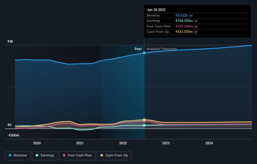The height and width of the screenshot is (164, 257).
Task: Click the -€500m y-axis label
Action: [13, 135]
